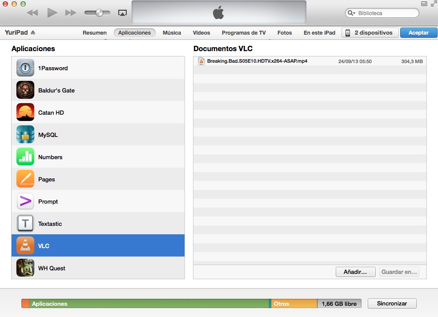
Task: Select the Prompt app icon
Action: [25, 201]
